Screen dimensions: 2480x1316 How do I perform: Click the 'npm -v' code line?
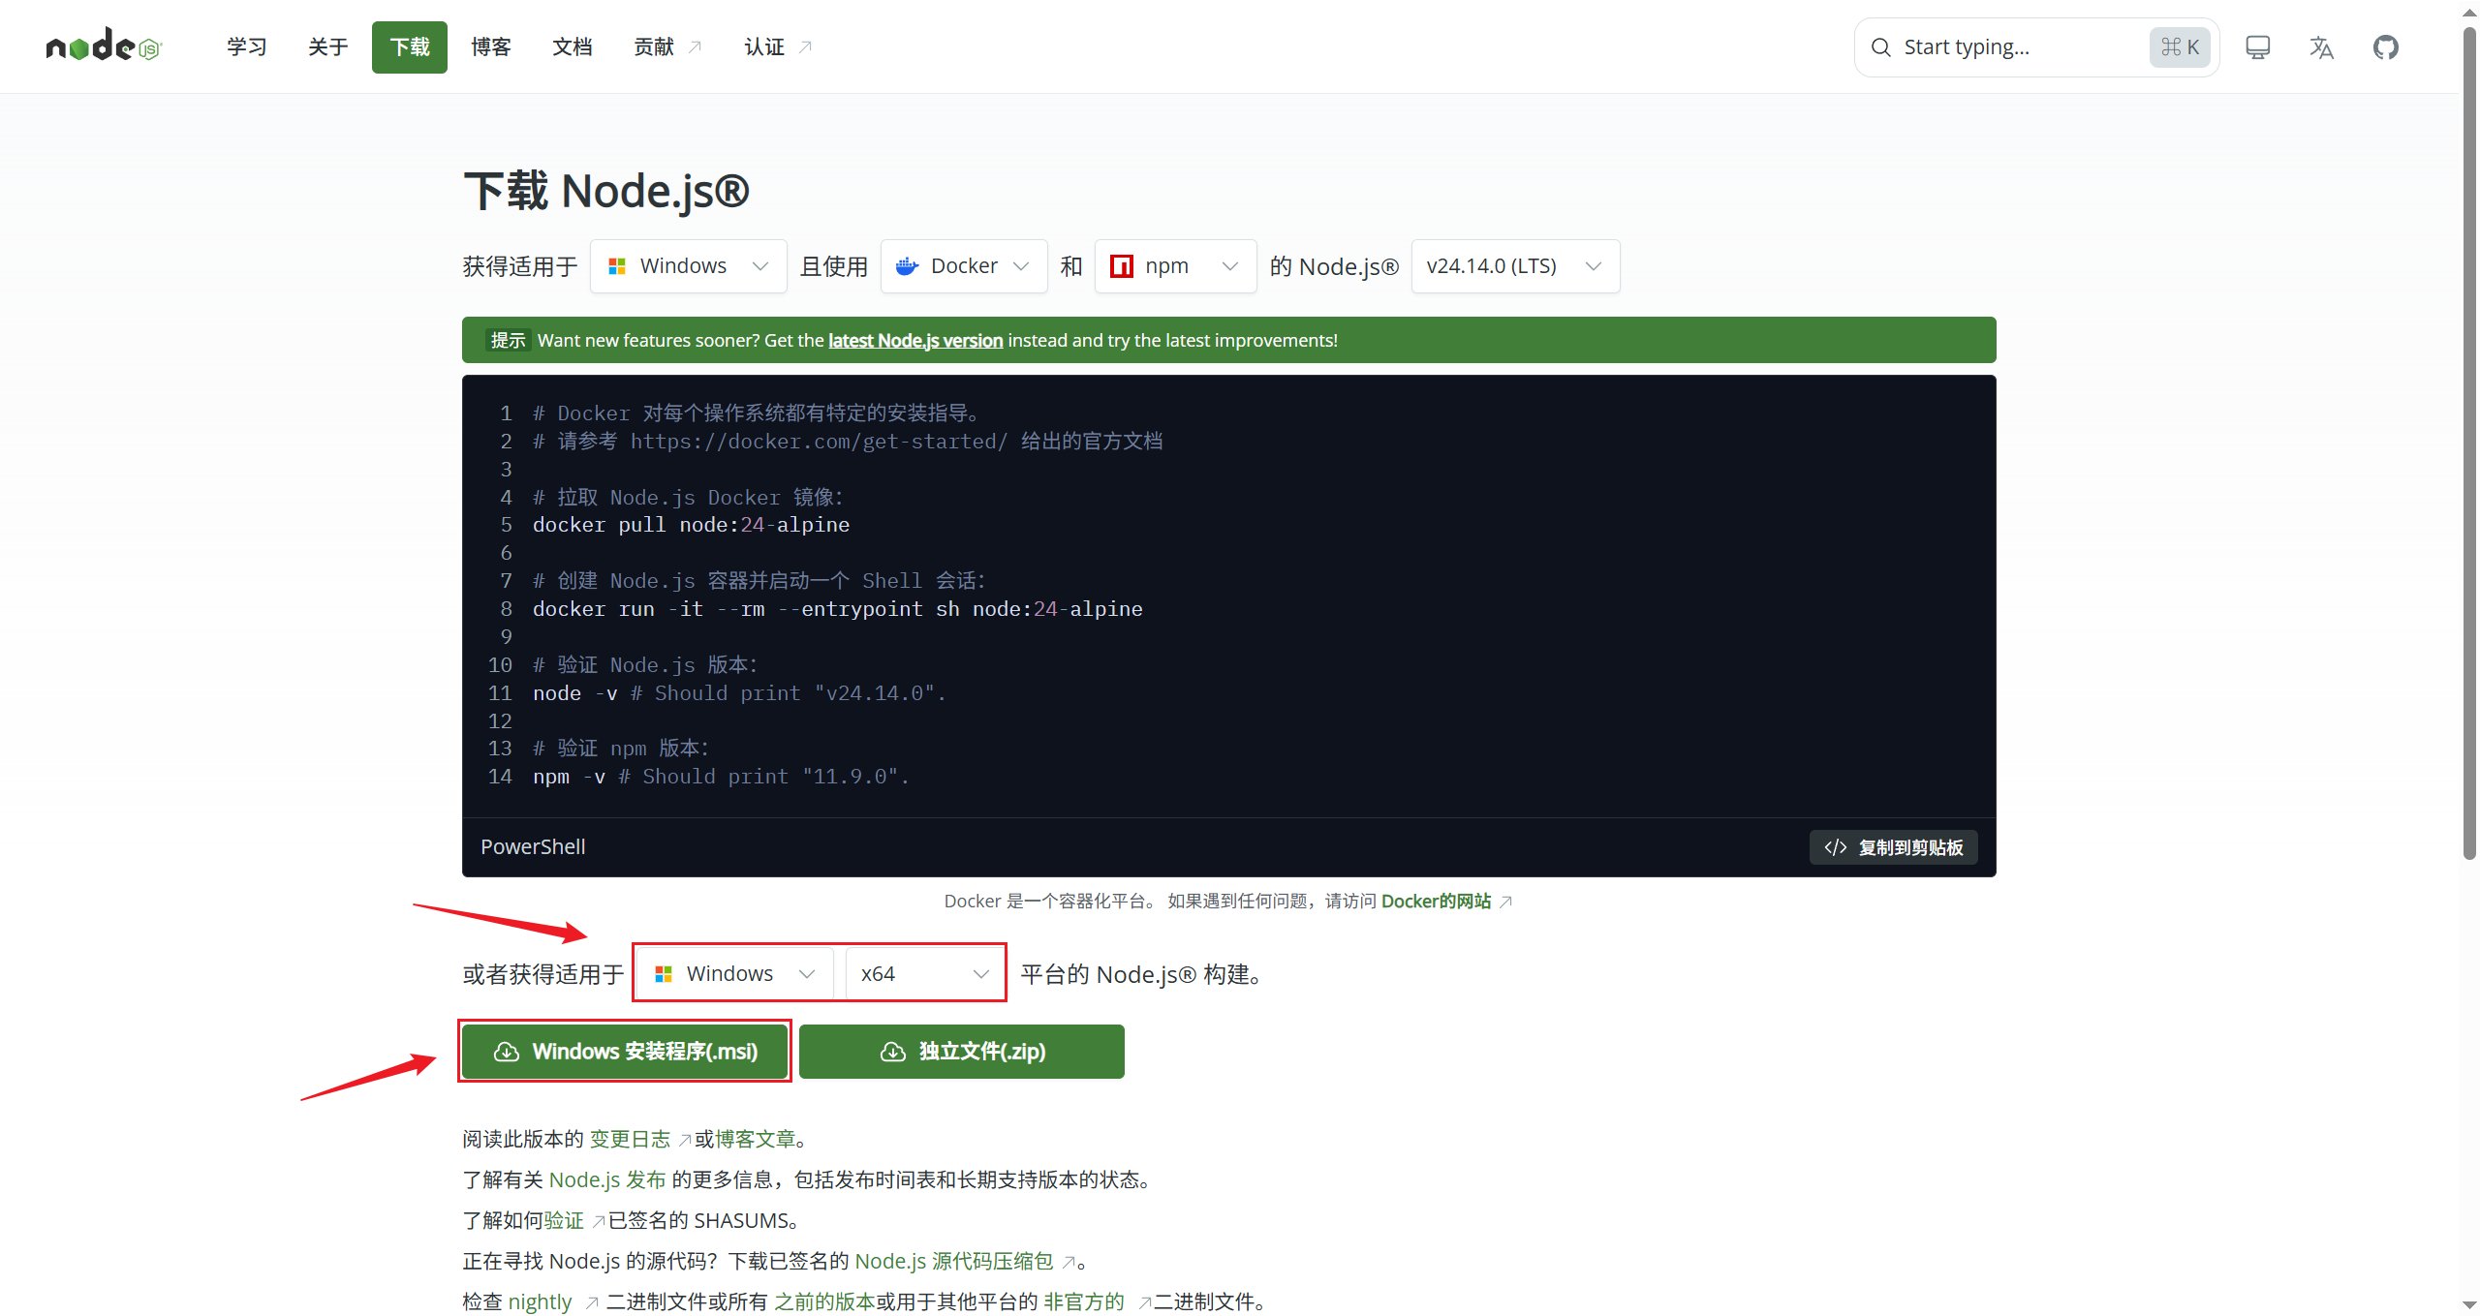(721, 777)
